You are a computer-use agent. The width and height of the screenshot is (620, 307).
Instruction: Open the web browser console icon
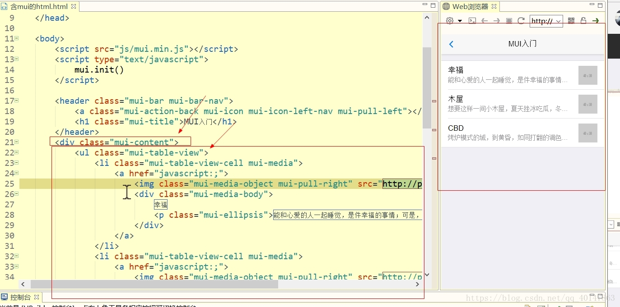tap(472, 21)
